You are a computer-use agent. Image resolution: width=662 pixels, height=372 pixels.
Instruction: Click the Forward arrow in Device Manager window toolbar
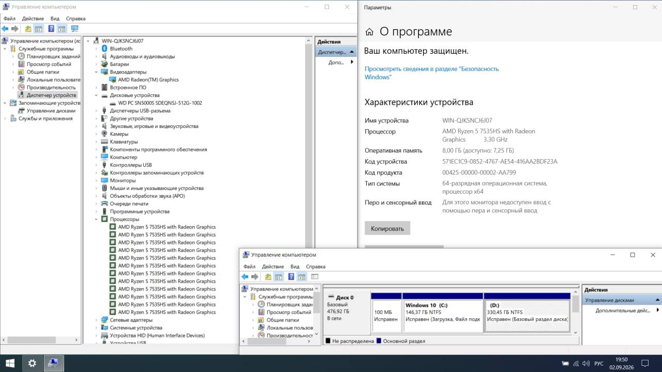click(15, 29)
